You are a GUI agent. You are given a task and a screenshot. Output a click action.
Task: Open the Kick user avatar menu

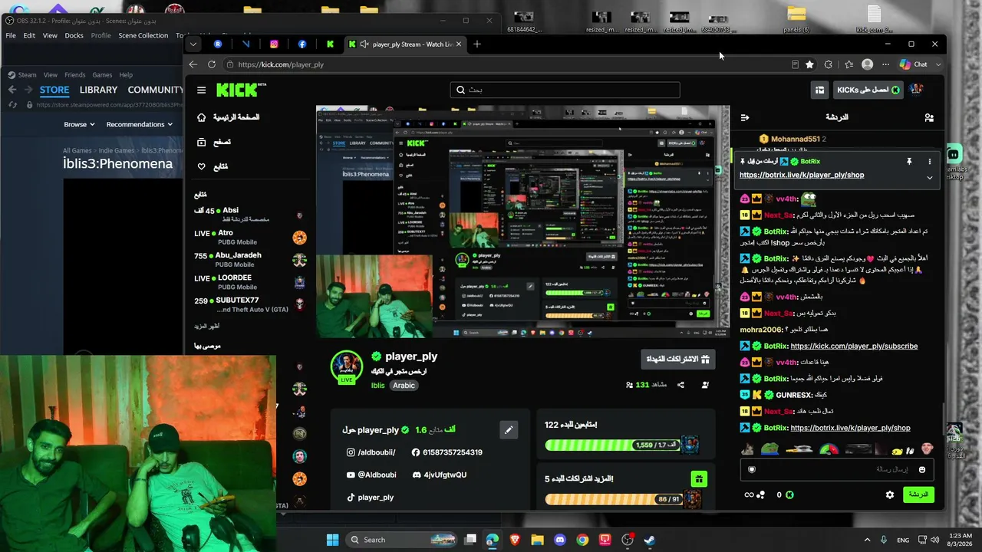point(916,90)
